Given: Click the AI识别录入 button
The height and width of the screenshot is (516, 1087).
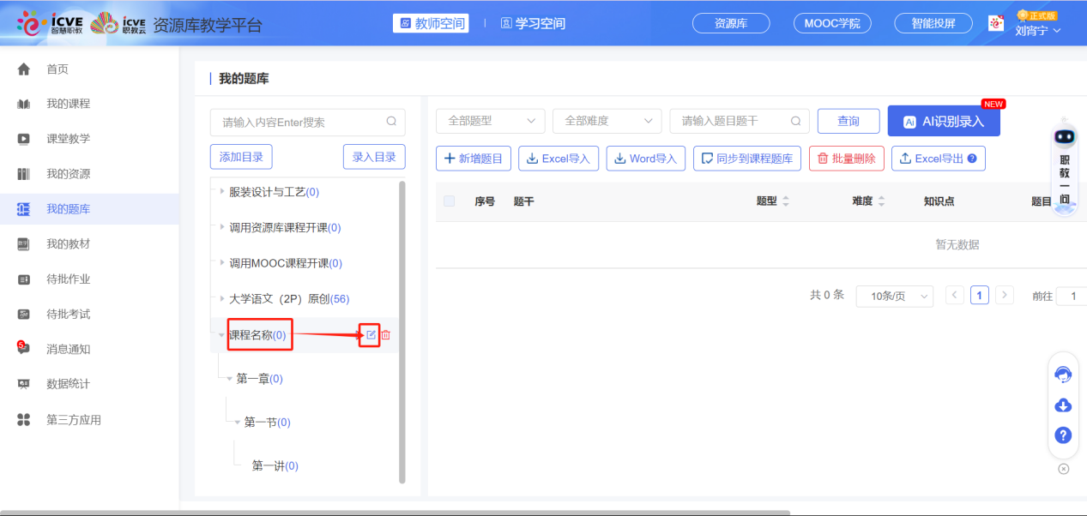Looking at the screenshot, I should coord(944,122).
